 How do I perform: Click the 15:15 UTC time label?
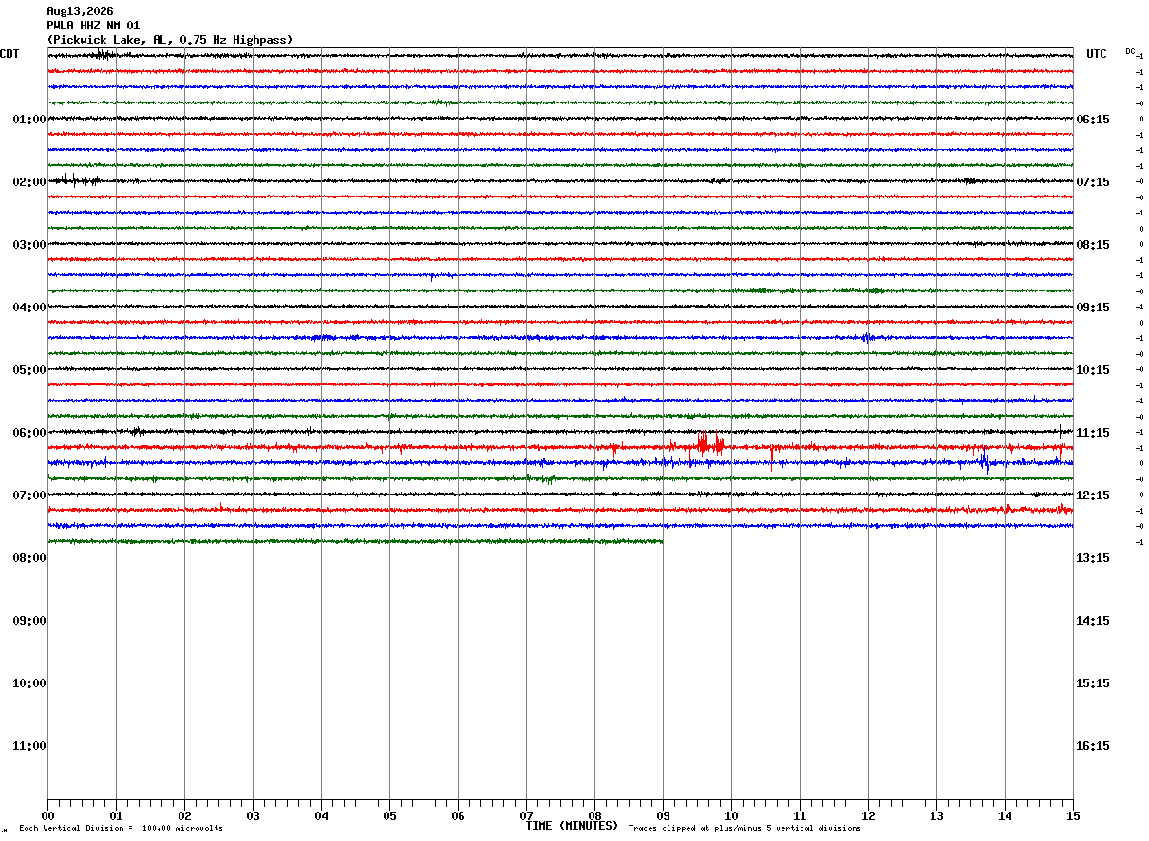(x=1092, y=683)
